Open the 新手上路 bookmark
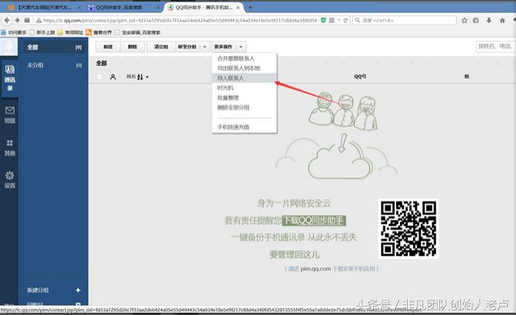 [42, 32]
